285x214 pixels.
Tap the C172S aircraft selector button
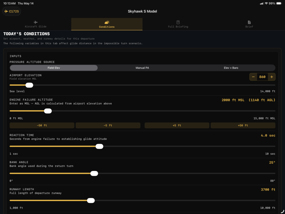pos(11,11)
